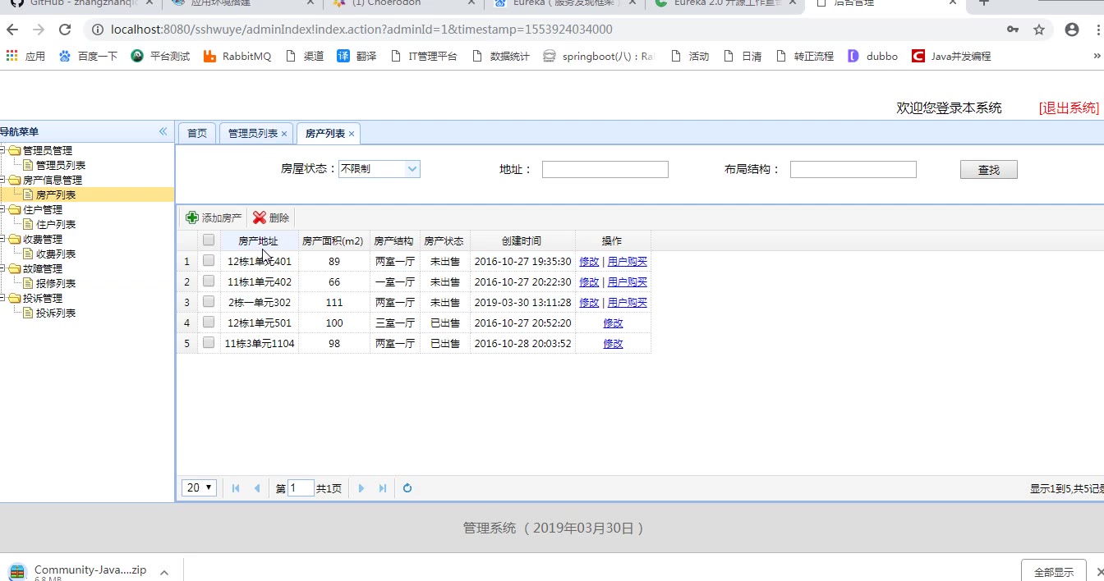
Task: Check the row for 11栋1单元402
Action: pyautogui.click(x=209, y=281)
